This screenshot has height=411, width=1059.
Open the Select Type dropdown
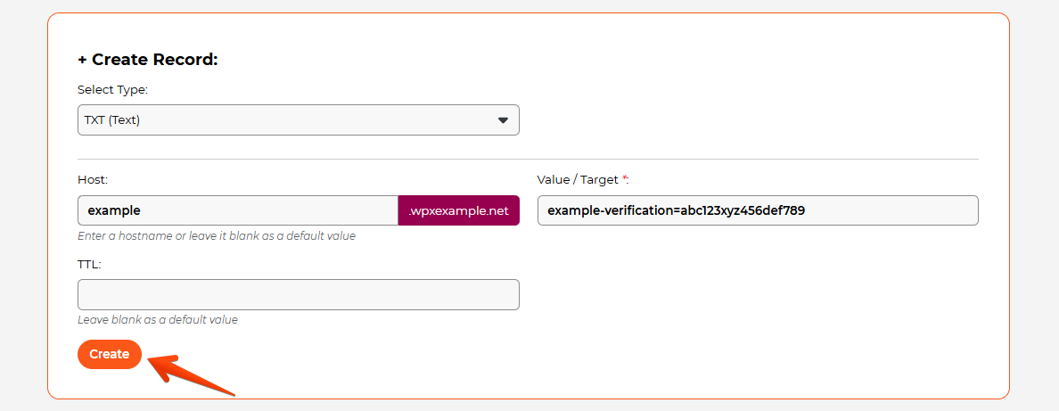(x=298, y=119)
